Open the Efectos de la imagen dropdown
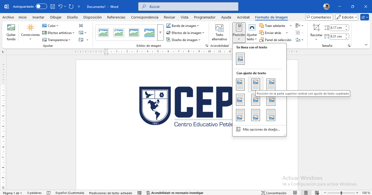372x195 pixels. pyautogui.click(x=185, y=33)
